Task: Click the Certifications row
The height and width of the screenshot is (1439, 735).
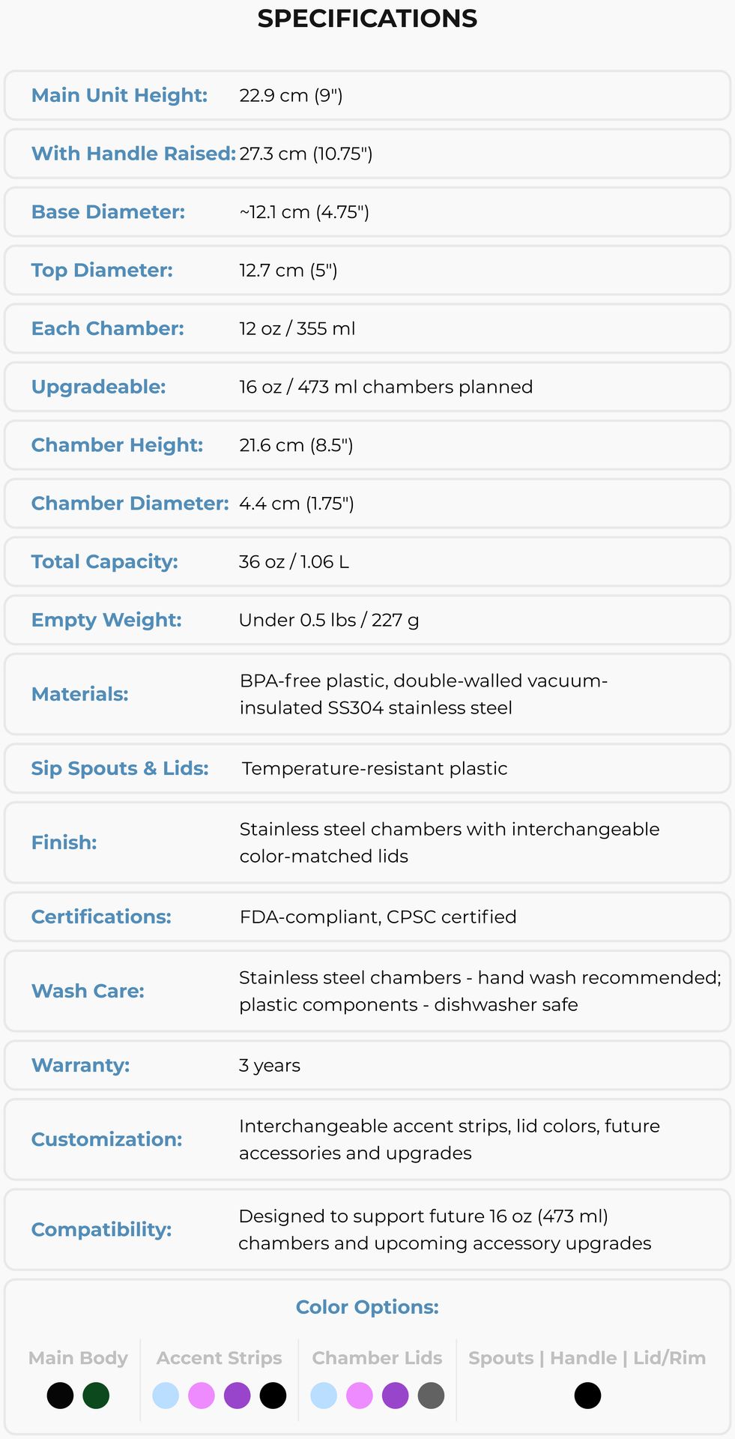Action: point(367,917)
